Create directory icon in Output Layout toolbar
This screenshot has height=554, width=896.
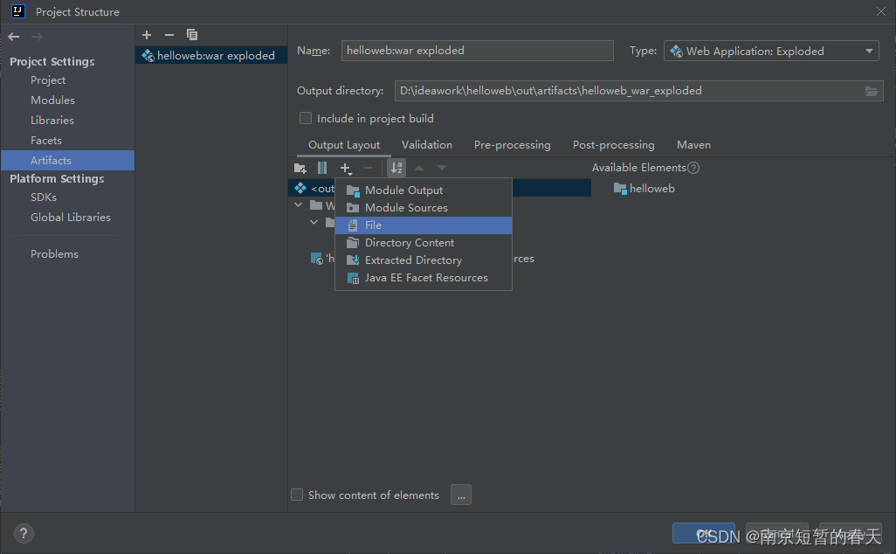pos(300,168)
